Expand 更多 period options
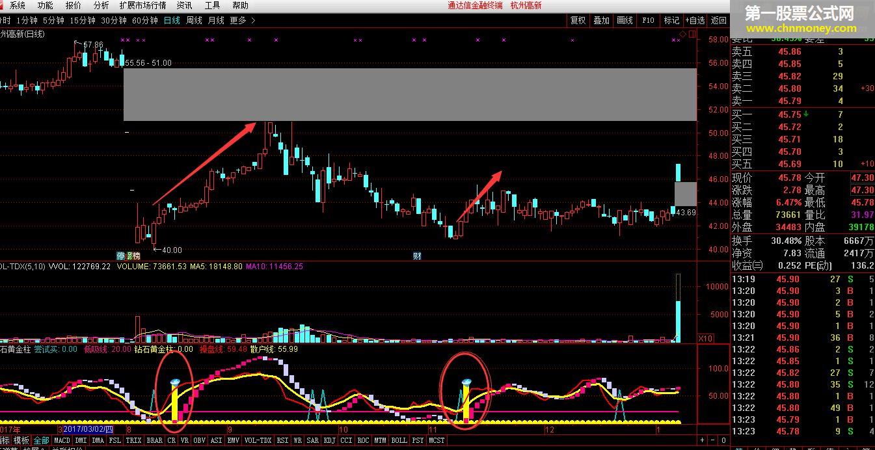The image size is (875, 450). [x=242, y=20]
